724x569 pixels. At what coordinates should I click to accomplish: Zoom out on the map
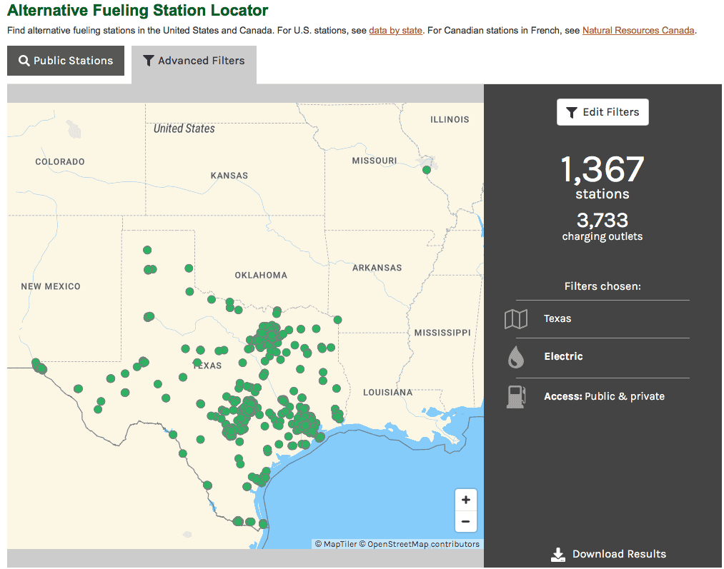click(465, 521)
